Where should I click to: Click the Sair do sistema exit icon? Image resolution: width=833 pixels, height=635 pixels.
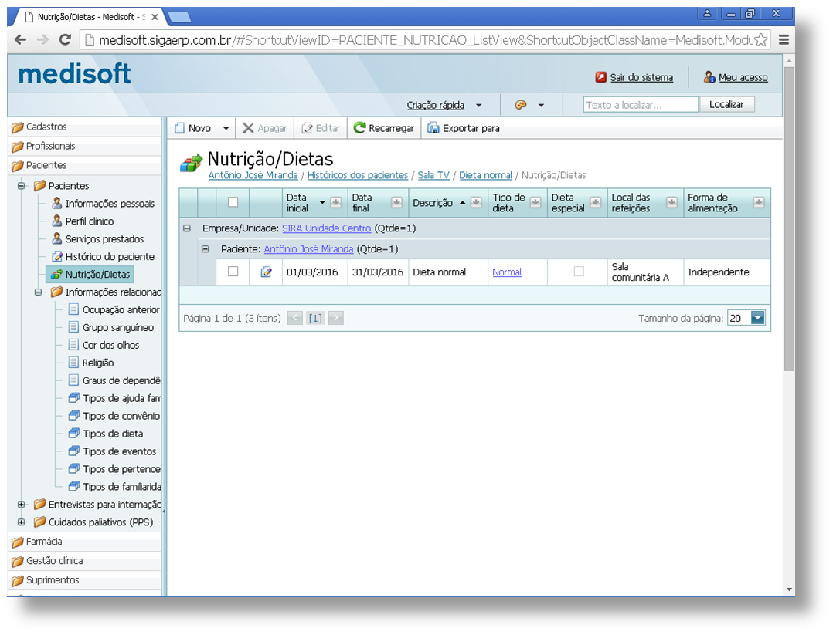(601, 77)
